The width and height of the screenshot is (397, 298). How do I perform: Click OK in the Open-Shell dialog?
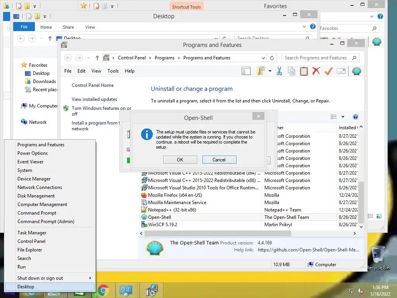[180, 159]
